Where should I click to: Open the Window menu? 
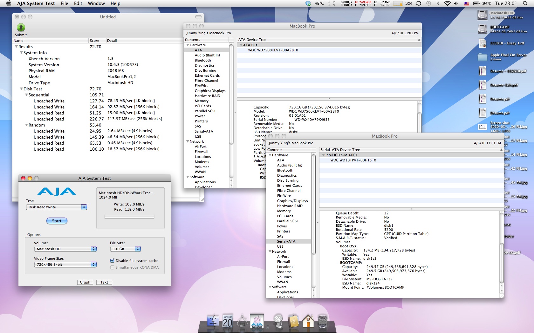coord(96,3)
